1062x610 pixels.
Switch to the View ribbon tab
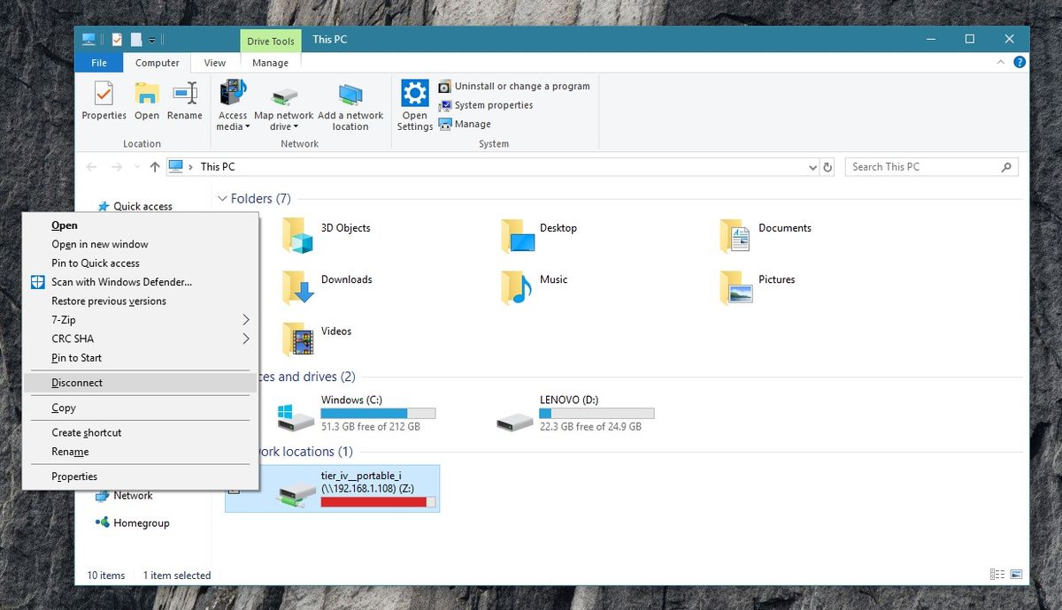point(214,62)
